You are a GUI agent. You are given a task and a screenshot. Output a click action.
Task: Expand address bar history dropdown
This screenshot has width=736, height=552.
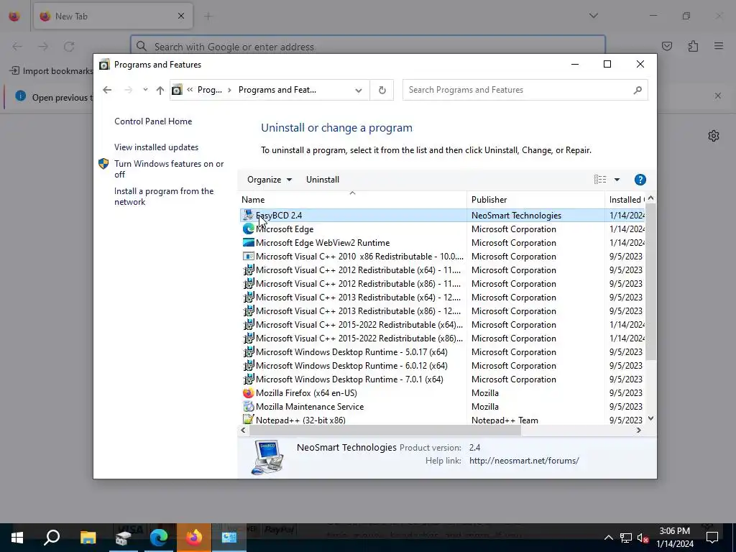359,90
